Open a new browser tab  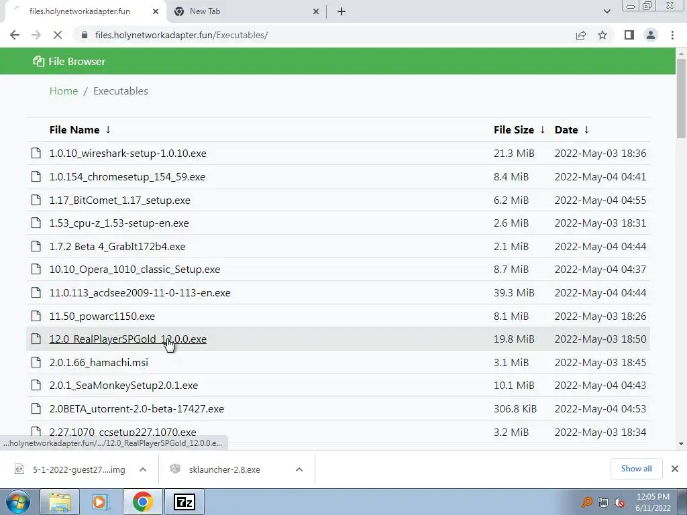point(341,11)
